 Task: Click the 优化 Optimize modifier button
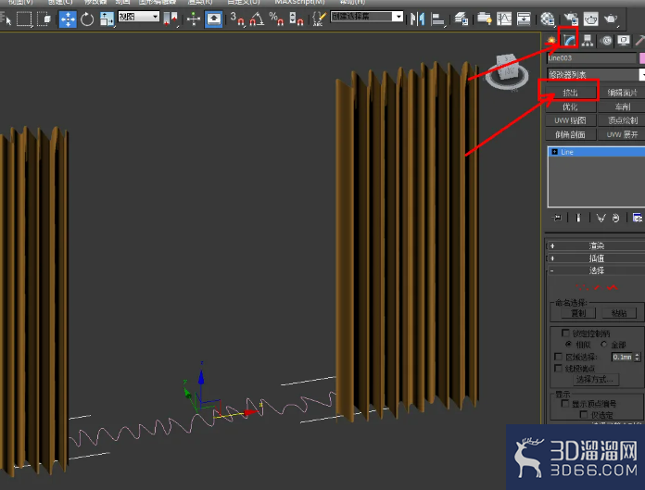[x=570, y=107]
